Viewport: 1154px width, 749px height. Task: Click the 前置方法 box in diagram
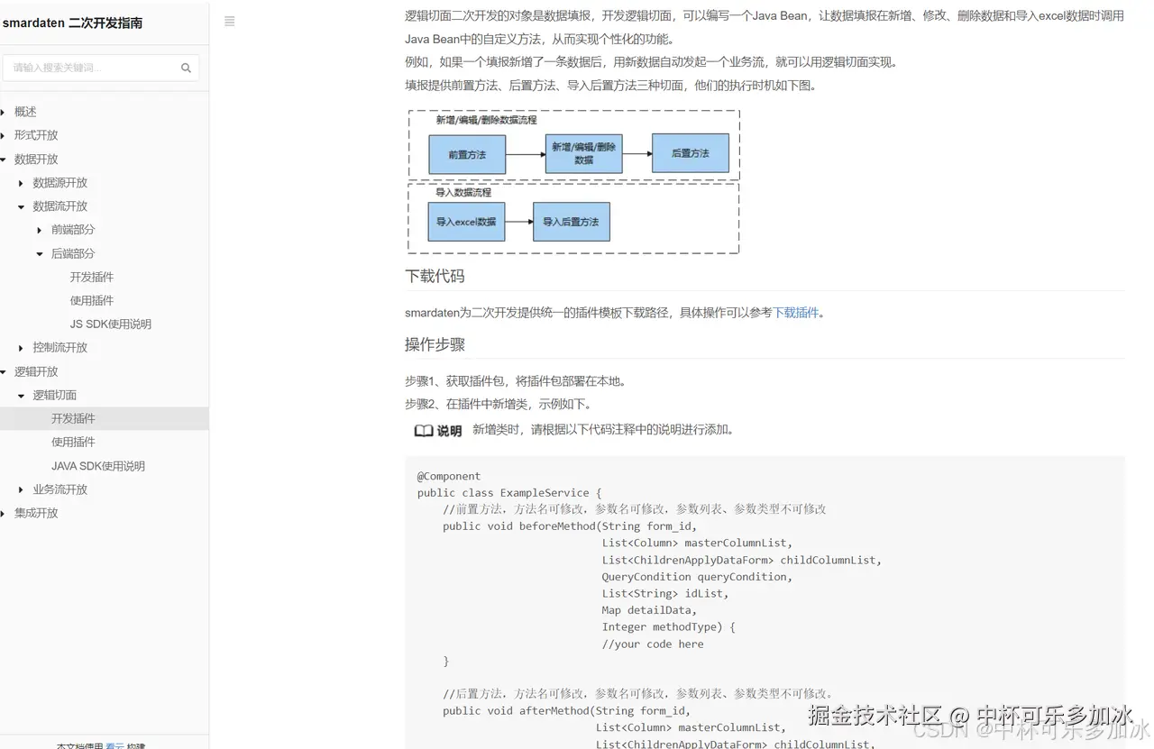coord(467,155)
